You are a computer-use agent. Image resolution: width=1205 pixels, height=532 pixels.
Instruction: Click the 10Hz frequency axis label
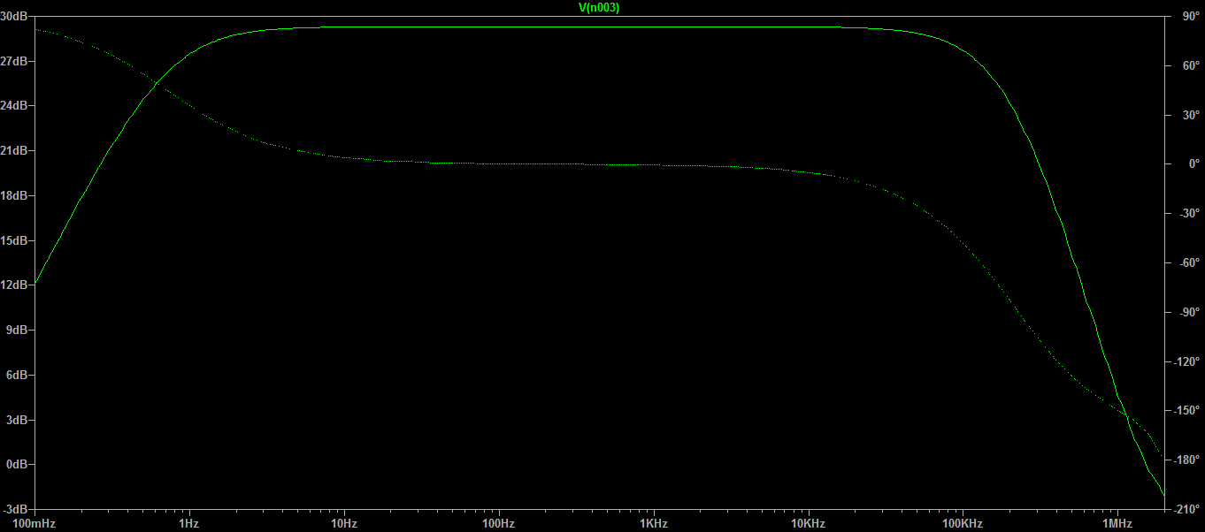click(x=344, y=524)
